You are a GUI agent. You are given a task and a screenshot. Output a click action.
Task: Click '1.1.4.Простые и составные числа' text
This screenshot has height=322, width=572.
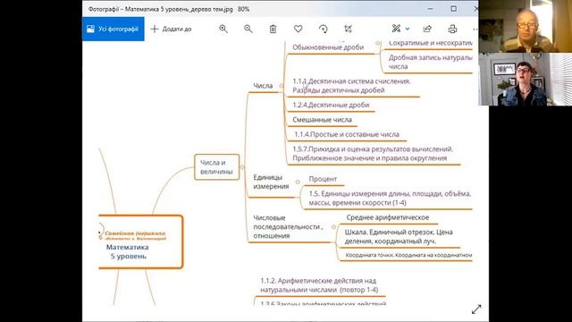[347, 134]
